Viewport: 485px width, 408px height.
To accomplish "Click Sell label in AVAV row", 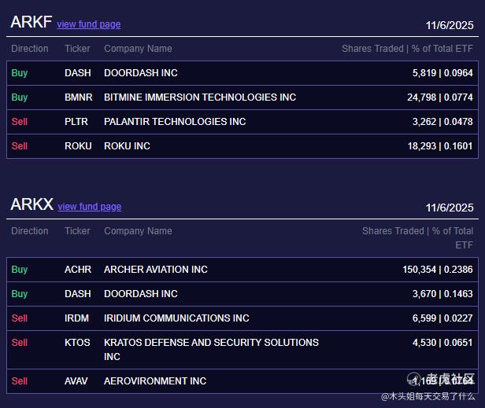I will click(x=20, y=381).
